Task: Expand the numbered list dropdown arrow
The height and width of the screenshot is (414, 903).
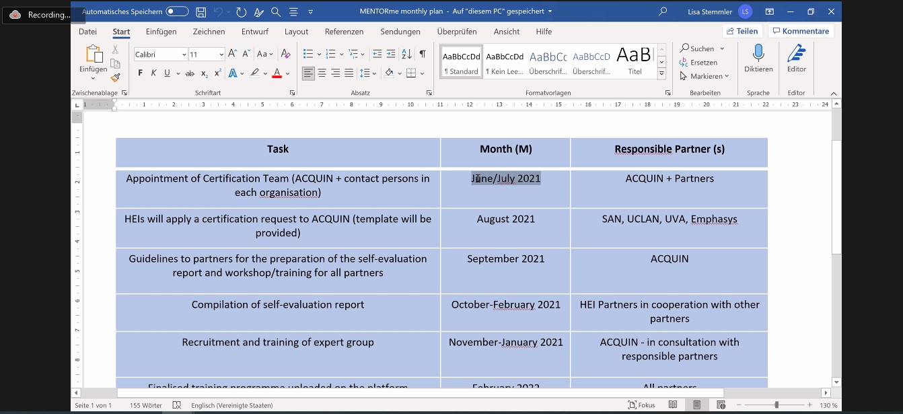Action: (341, 54)
